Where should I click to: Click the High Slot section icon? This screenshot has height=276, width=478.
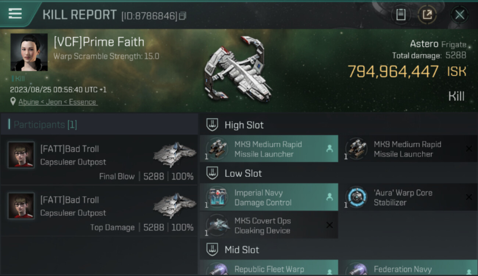(212, 125)
